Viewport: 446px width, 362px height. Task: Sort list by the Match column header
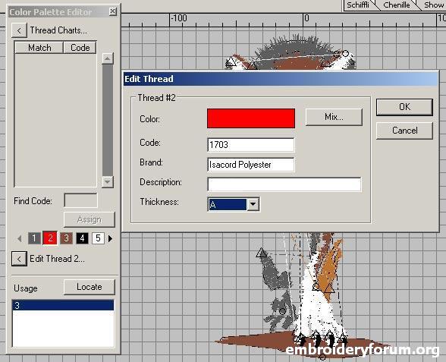pos(39,48)
